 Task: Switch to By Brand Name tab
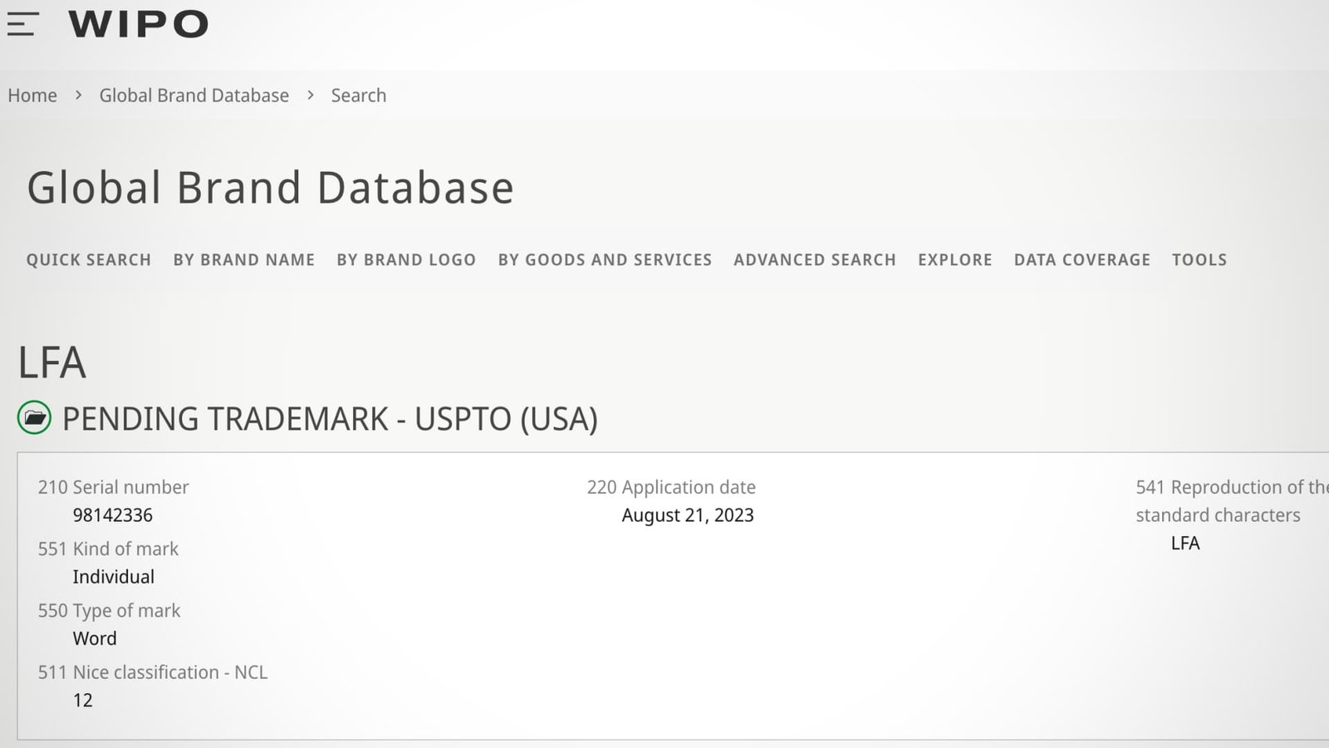coord(244,260)
